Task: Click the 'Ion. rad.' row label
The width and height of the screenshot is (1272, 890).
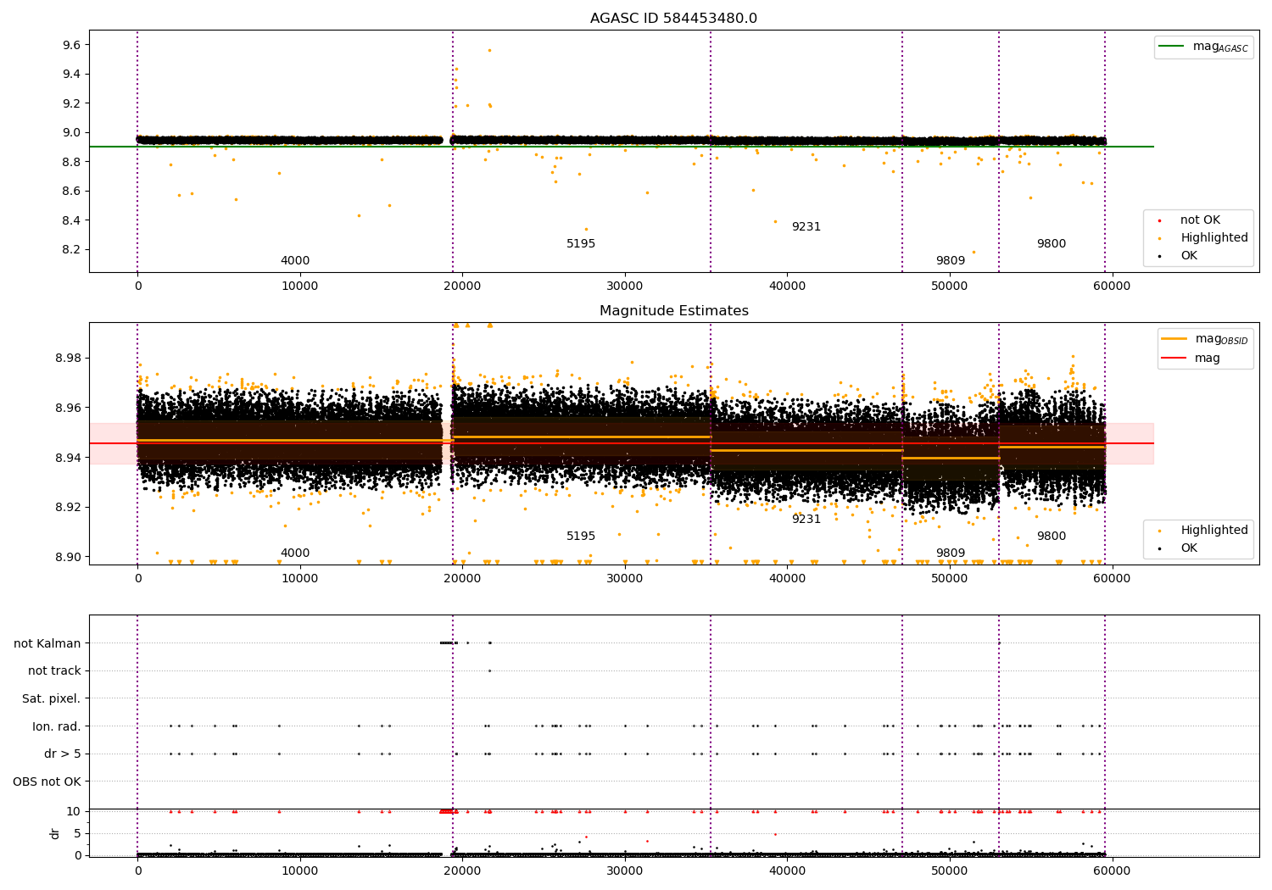Action: [57, 726]
